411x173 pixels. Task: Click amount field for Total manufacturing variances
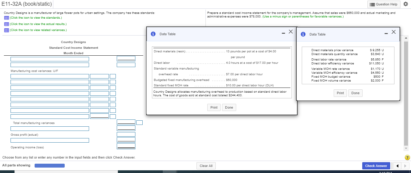(126, 122)
